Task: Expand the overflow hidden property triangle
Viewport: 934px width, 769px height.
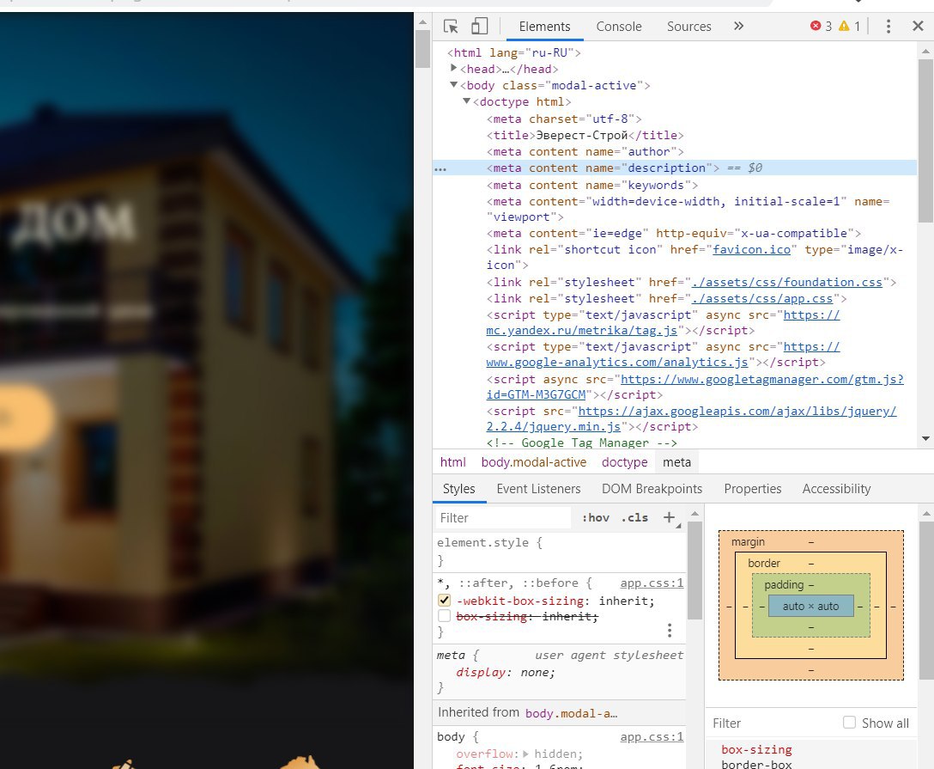Action: (526, 754)
